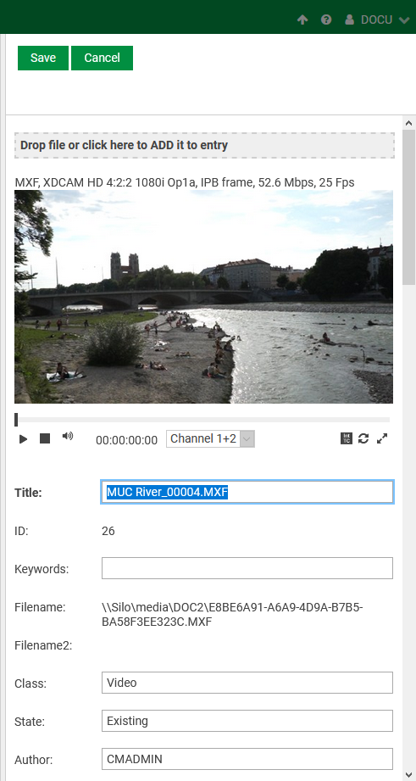Save the entry changes
Image resolution: width=416 pixels, height=781 pixels.
pos(43,58)
